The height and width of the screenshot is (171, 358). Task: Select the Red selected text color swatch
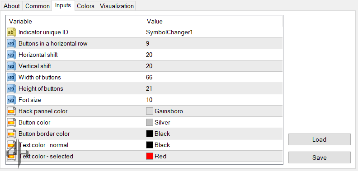[150, 156]
